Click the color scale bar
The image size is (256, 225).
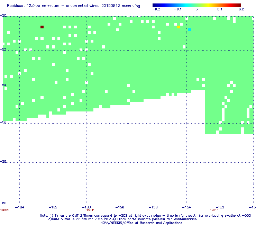(196, 5)
